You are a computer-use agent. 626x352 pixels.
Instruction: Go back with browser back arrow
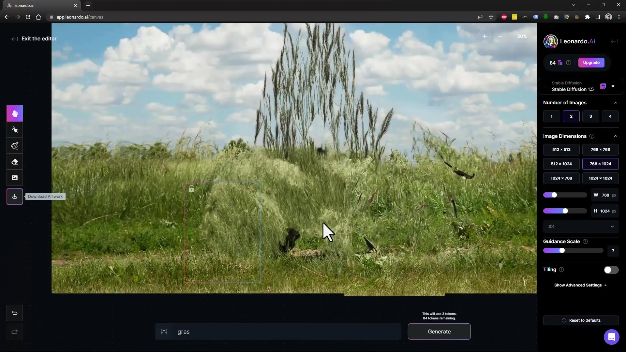click(x=7, y=17)
